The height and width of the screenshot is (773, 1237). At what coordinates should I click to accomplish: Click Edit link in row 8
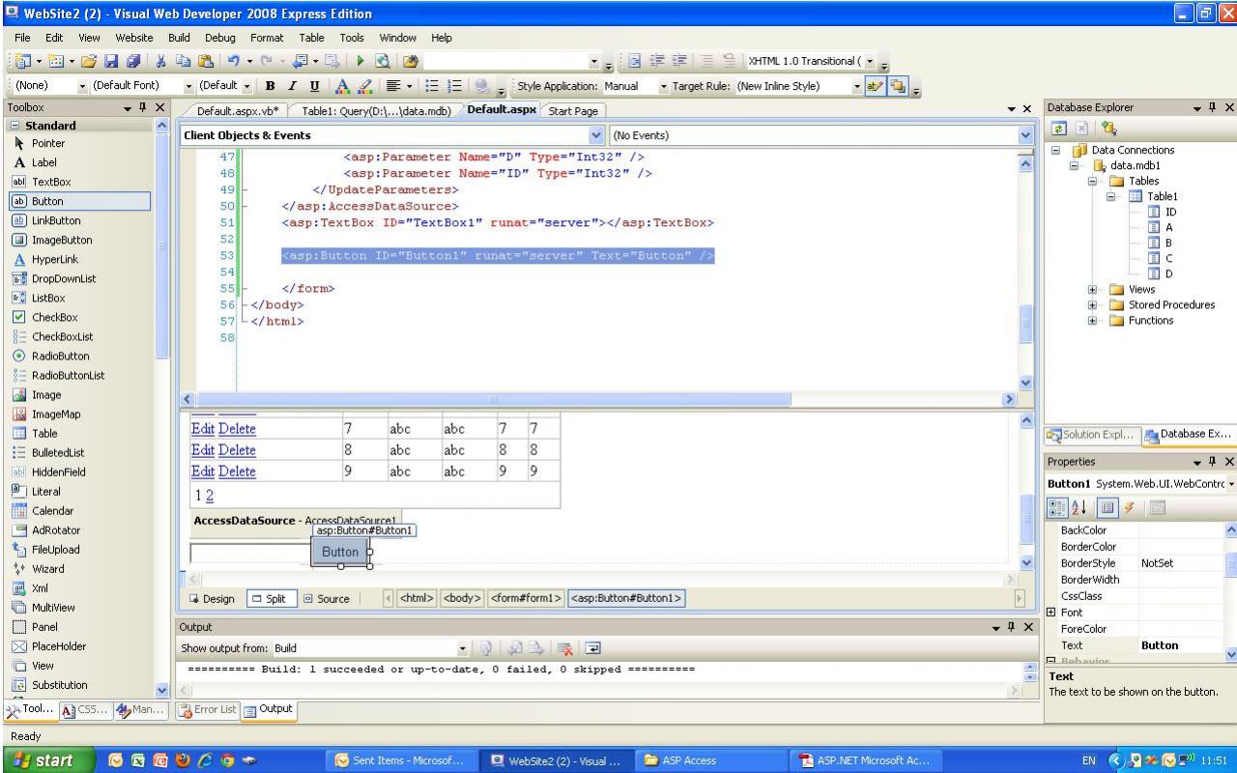(202, 450)
